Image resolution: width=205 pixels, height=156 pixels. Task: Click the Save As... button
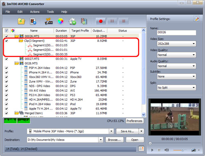128,131
